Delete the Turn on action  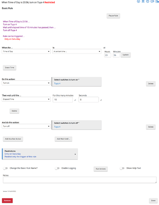coord(151,84)
